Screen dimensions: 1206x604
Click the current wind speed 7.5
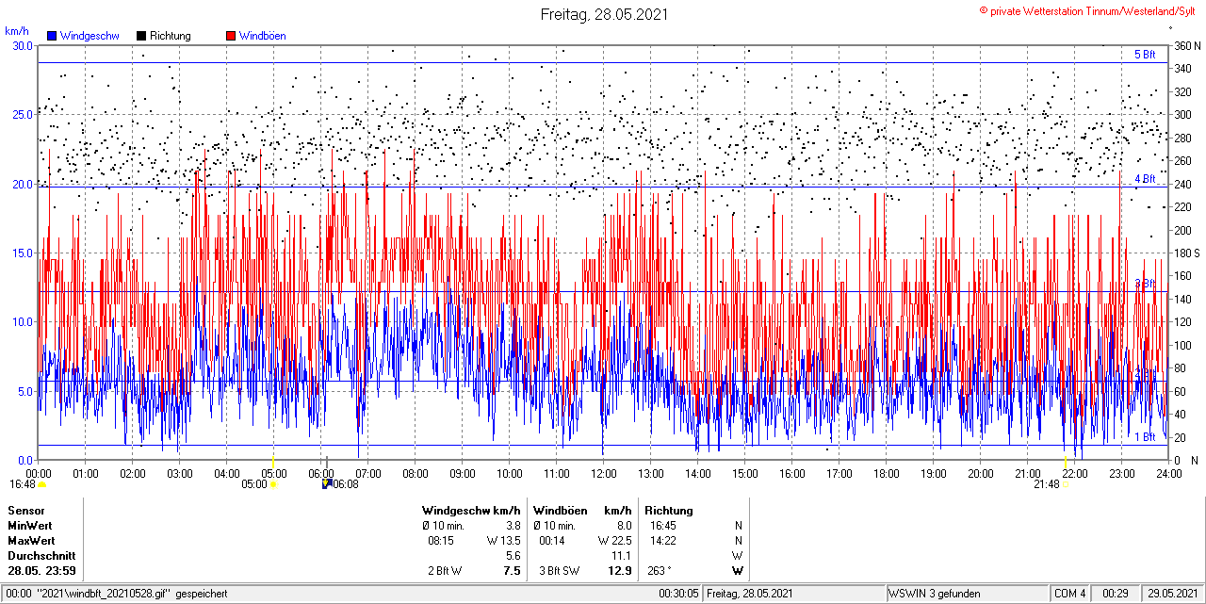pyautogui.click(x=513, y=571)
